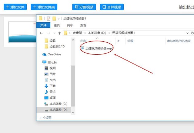Click 迅捷视频转换器1 in the address path
Viewport: 194px width, 133px height.
[123, 33]
